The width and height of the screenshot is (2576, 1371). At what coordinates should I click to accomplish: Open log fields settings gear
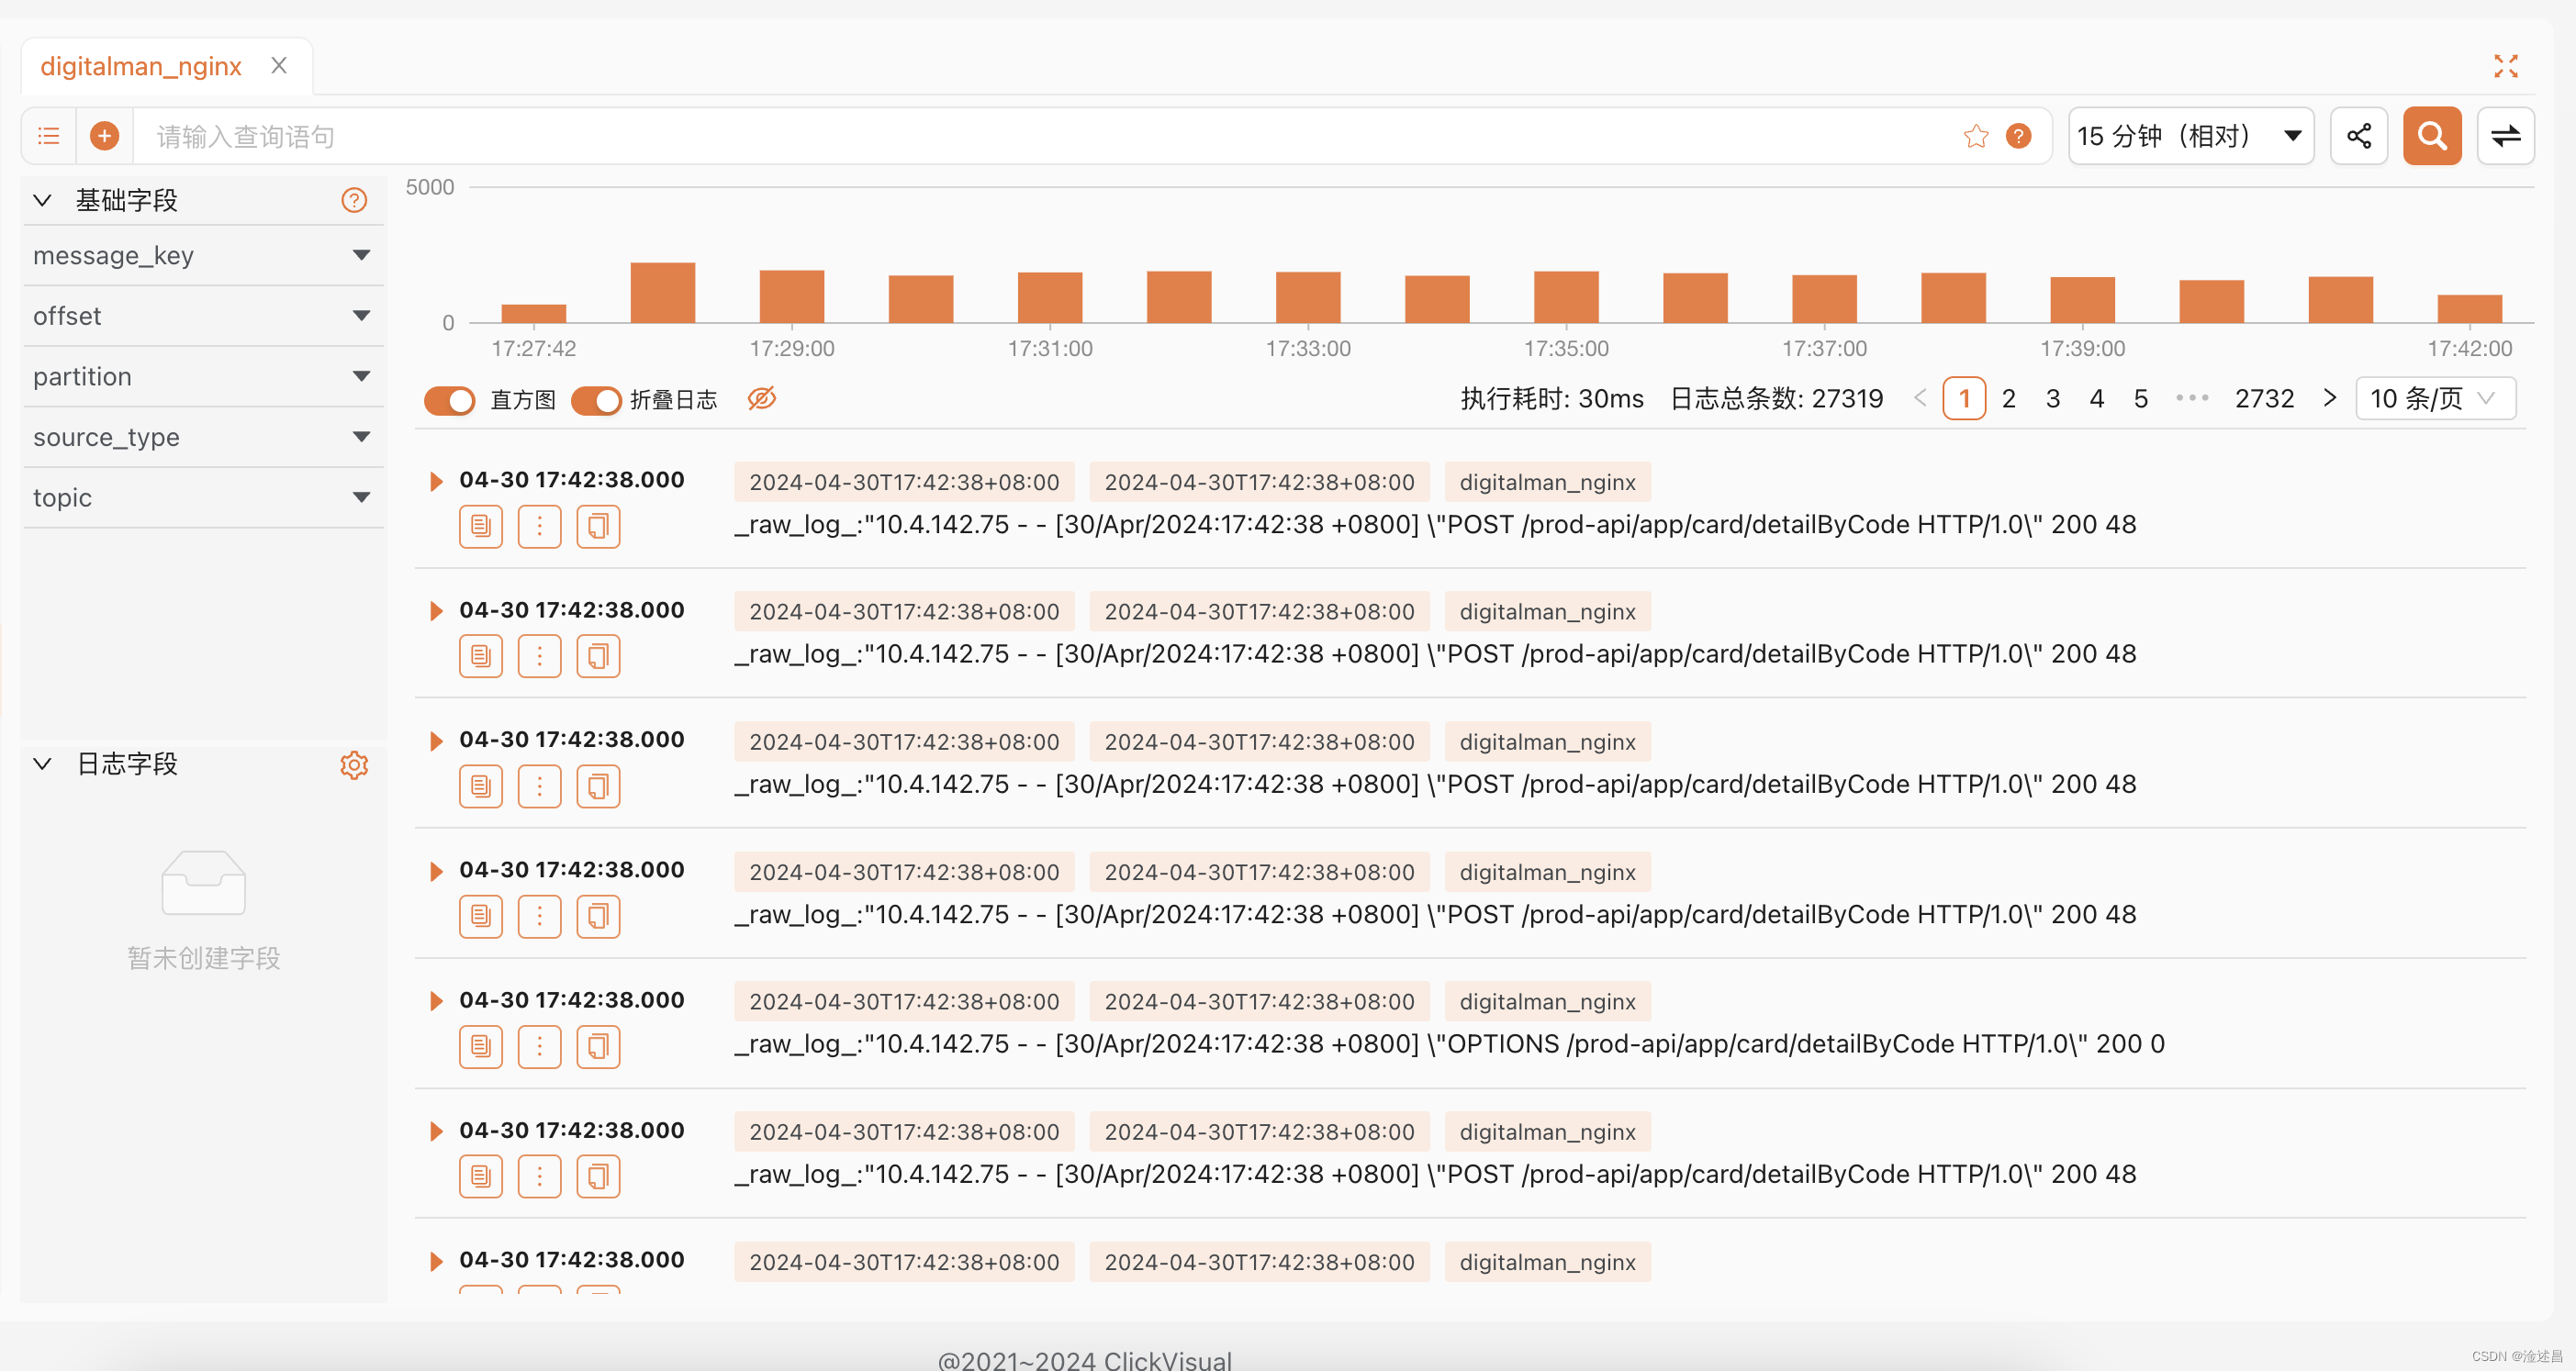coord(354,764)
